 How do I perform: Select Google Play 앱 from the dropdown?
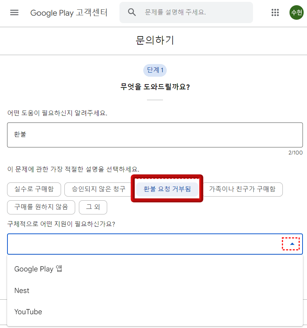pos(38,269)
